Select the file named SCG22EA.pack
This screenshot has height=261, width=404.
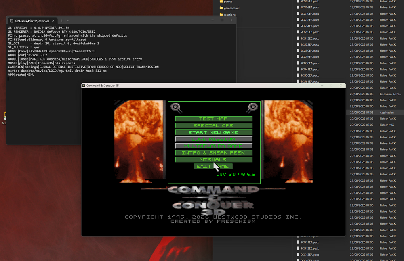pyautogui.click(x=309, y=44)
